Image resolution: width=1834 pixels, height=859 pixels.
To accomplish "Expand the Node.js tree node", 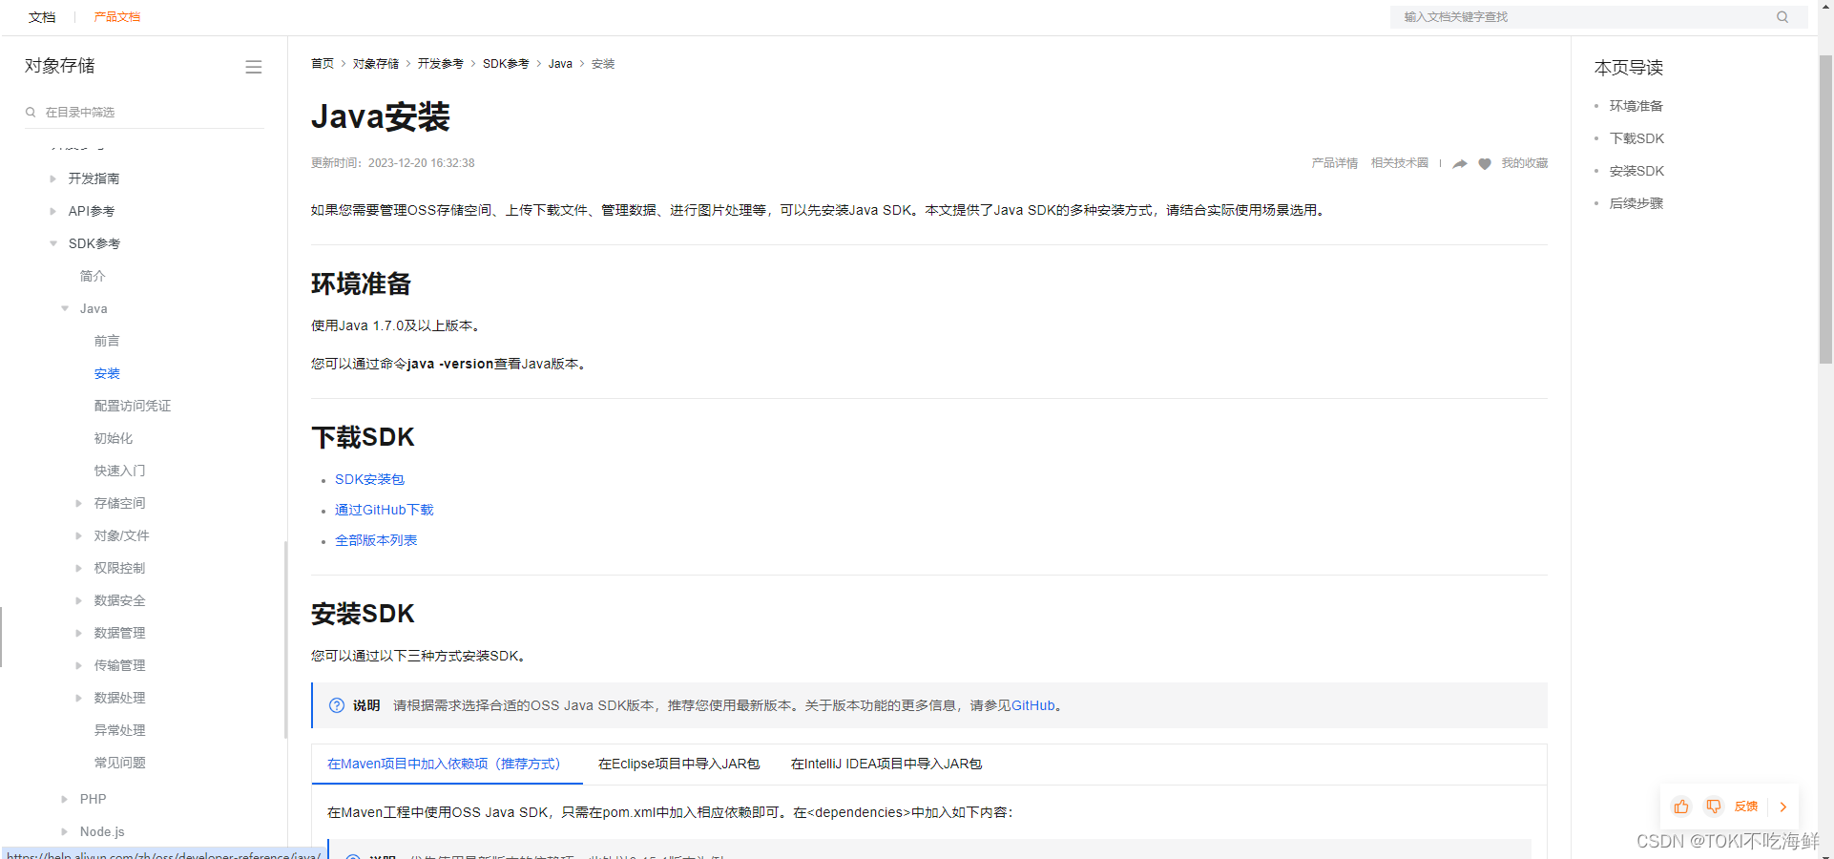I will tap(64, 831).
